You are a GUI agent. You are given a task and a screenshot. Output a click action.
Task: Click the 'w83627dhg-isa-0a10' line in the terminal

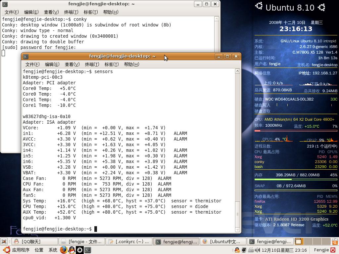46,116
